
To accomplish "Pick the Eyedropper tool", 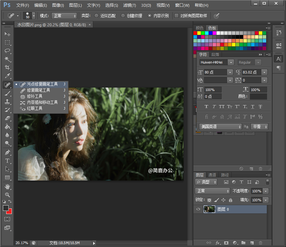I will [7, 76].
